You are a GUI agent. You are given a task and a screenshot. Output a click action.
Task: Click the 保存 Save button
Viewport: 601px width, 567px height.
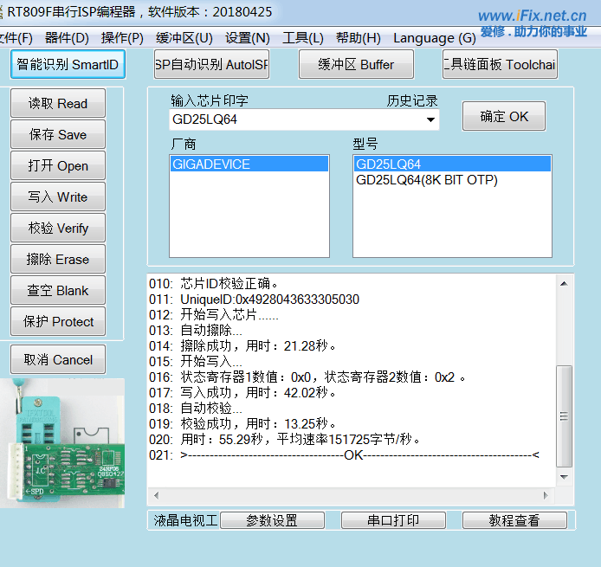[x=58, y=134]
